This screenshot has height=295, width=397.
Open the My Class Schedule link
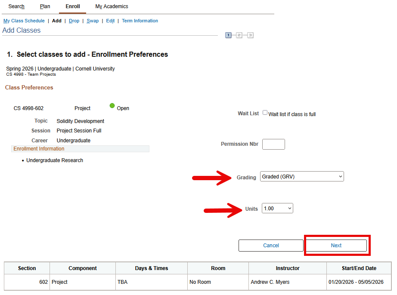[24, 21]
